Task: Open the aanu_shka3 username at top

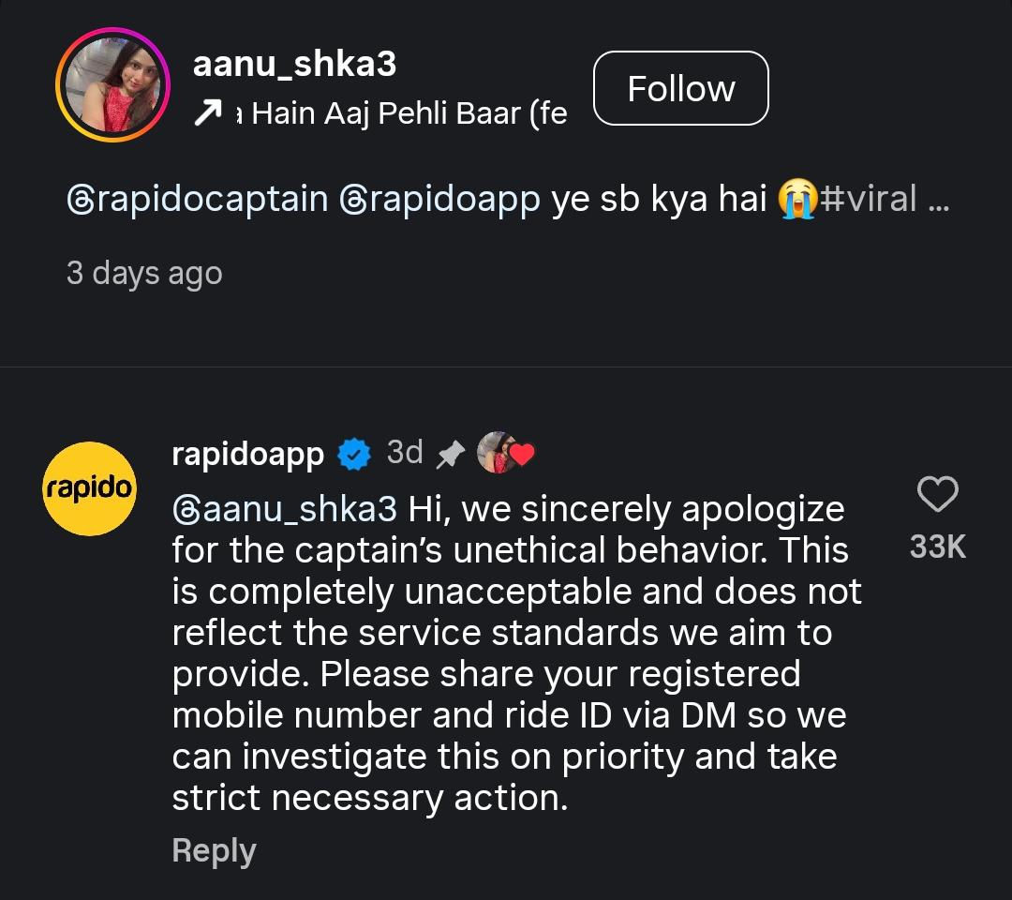Action: pyautogui.click(x=294, y=64)
